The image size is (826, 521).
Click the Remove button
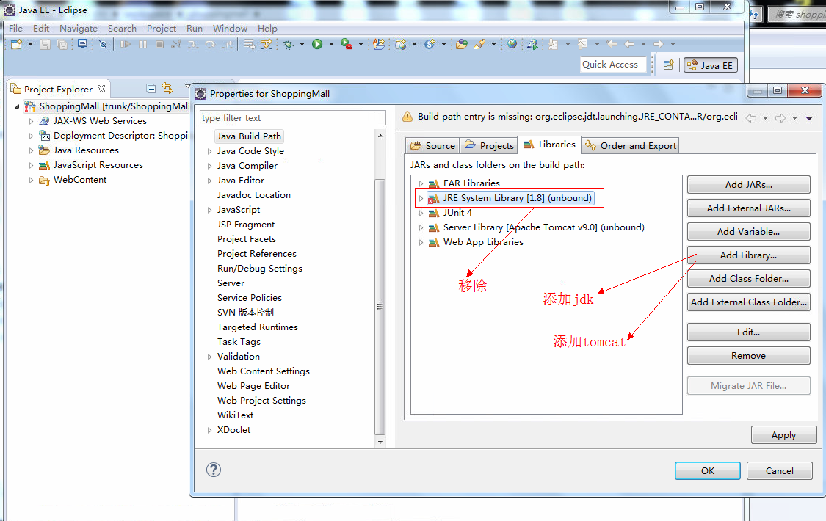pyautogui.click(x=748, y=356)
